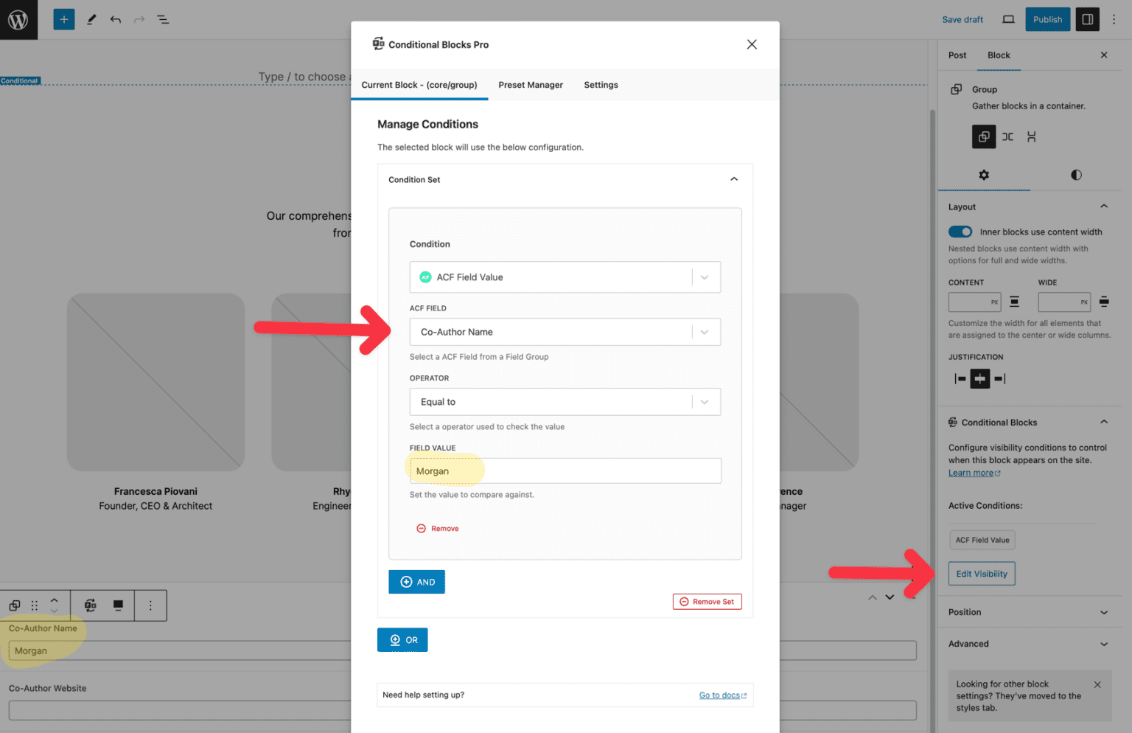
Task: Collapse the Layout panel
Action: [1104, 206]
